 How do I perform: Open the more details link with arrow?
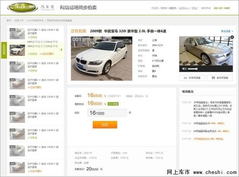coord(227,31)
